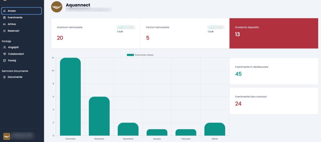Image resolution: width=321 pixels, height=142 pixels.
Task: Click the people icon beside Angajati
Action: [x=5, y=47]
